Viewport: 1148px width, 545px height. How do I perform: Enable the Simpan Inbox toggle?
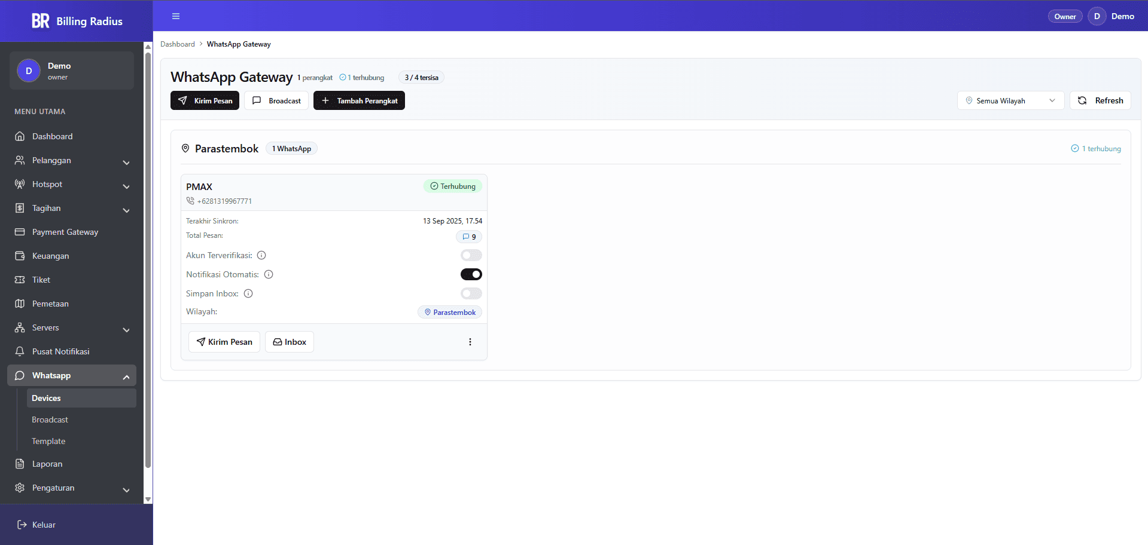(471, 293)
